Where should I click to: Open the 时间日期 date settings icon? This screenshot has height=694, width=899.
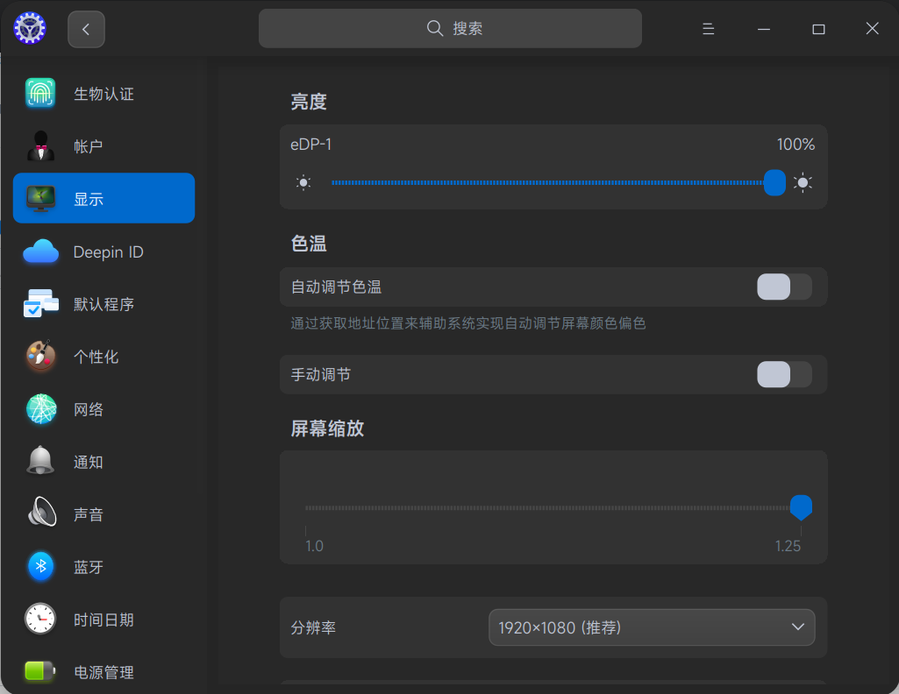tap(39, 620)
